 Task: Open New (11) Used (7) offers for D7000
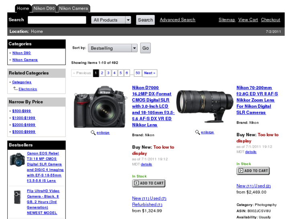point(149,199)
